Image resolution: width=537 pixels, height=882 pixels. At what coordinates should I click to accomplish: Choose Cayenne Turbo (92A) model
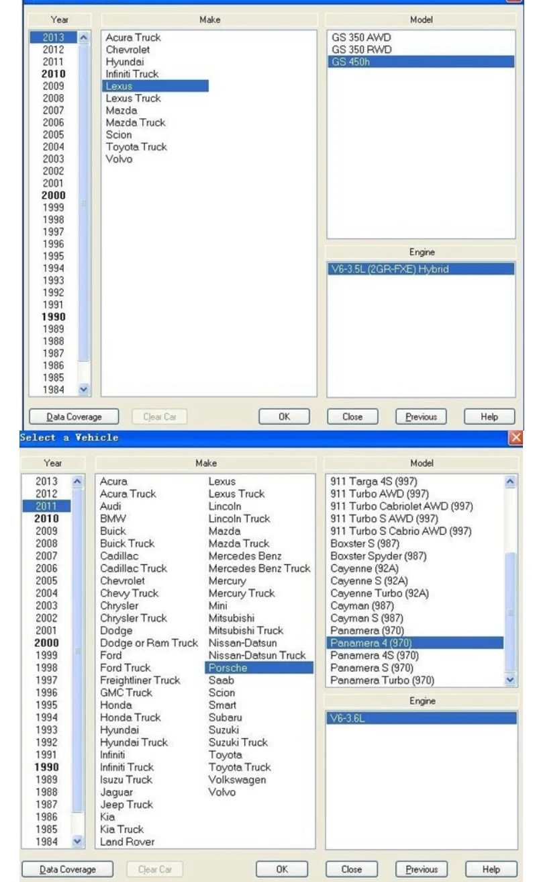coord(379,593)
